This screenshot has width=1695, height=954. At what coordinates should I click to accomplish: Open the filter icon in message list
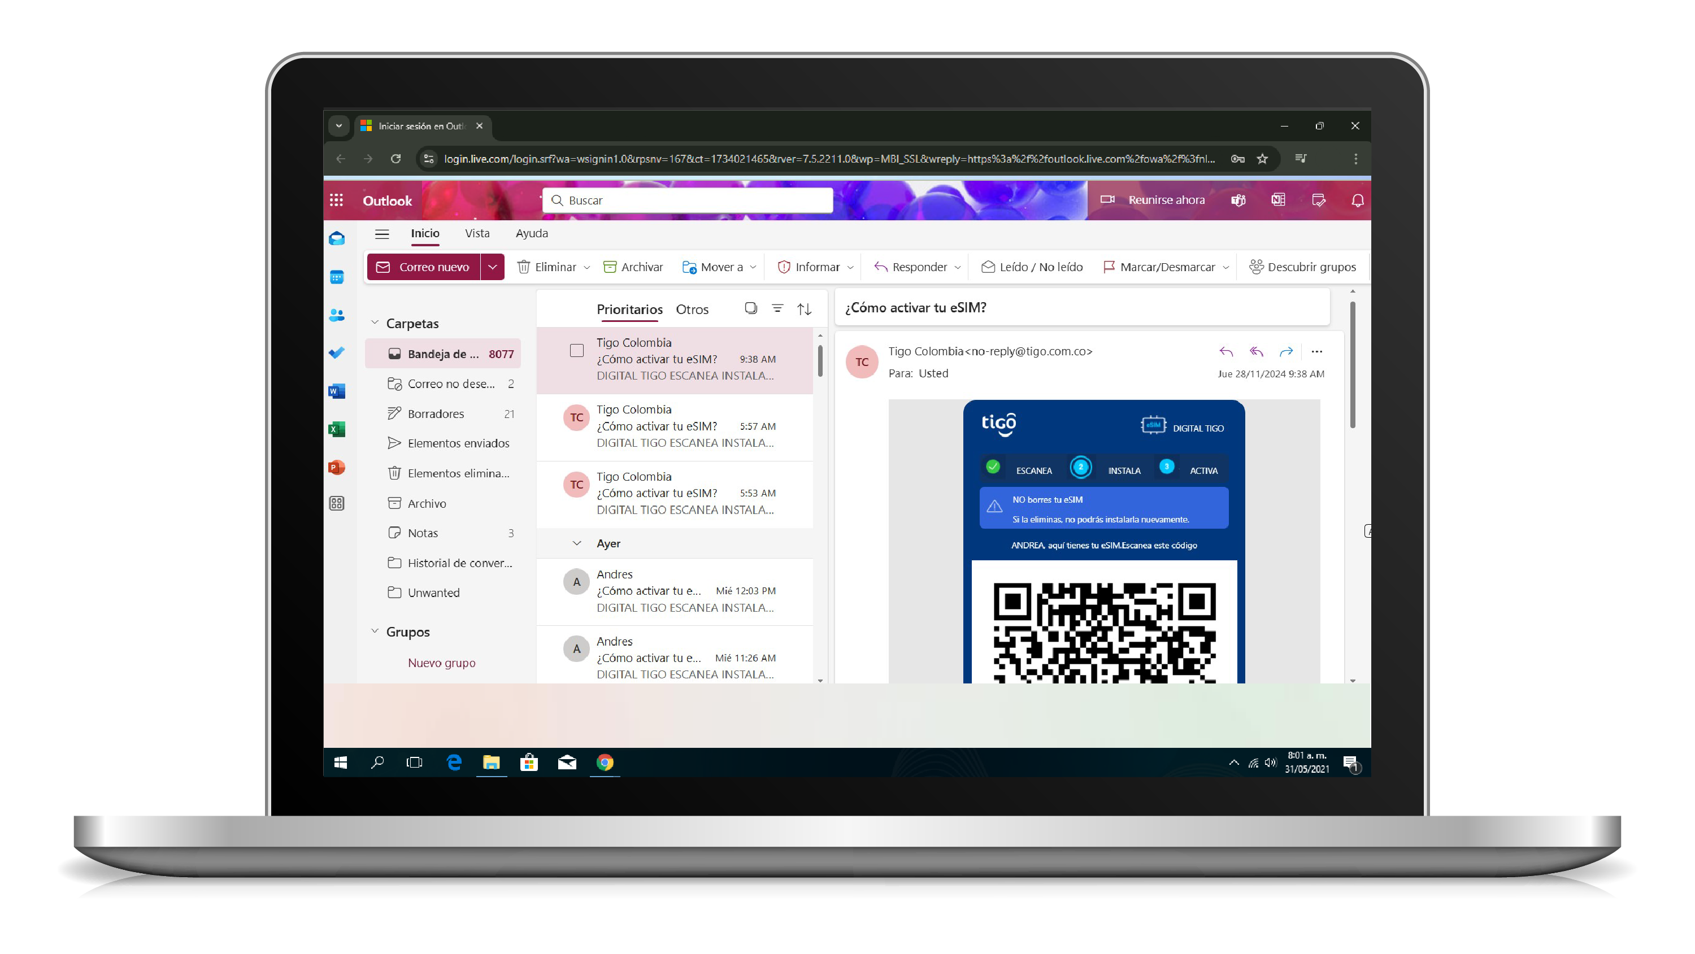click(x=777, y=308)
